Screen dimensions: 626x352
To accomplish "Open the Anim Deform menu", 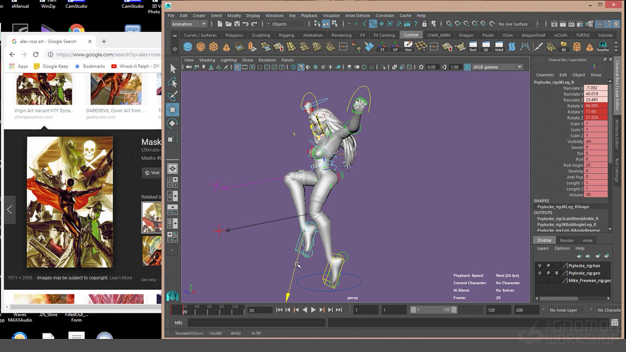I will tap(358, 16).
